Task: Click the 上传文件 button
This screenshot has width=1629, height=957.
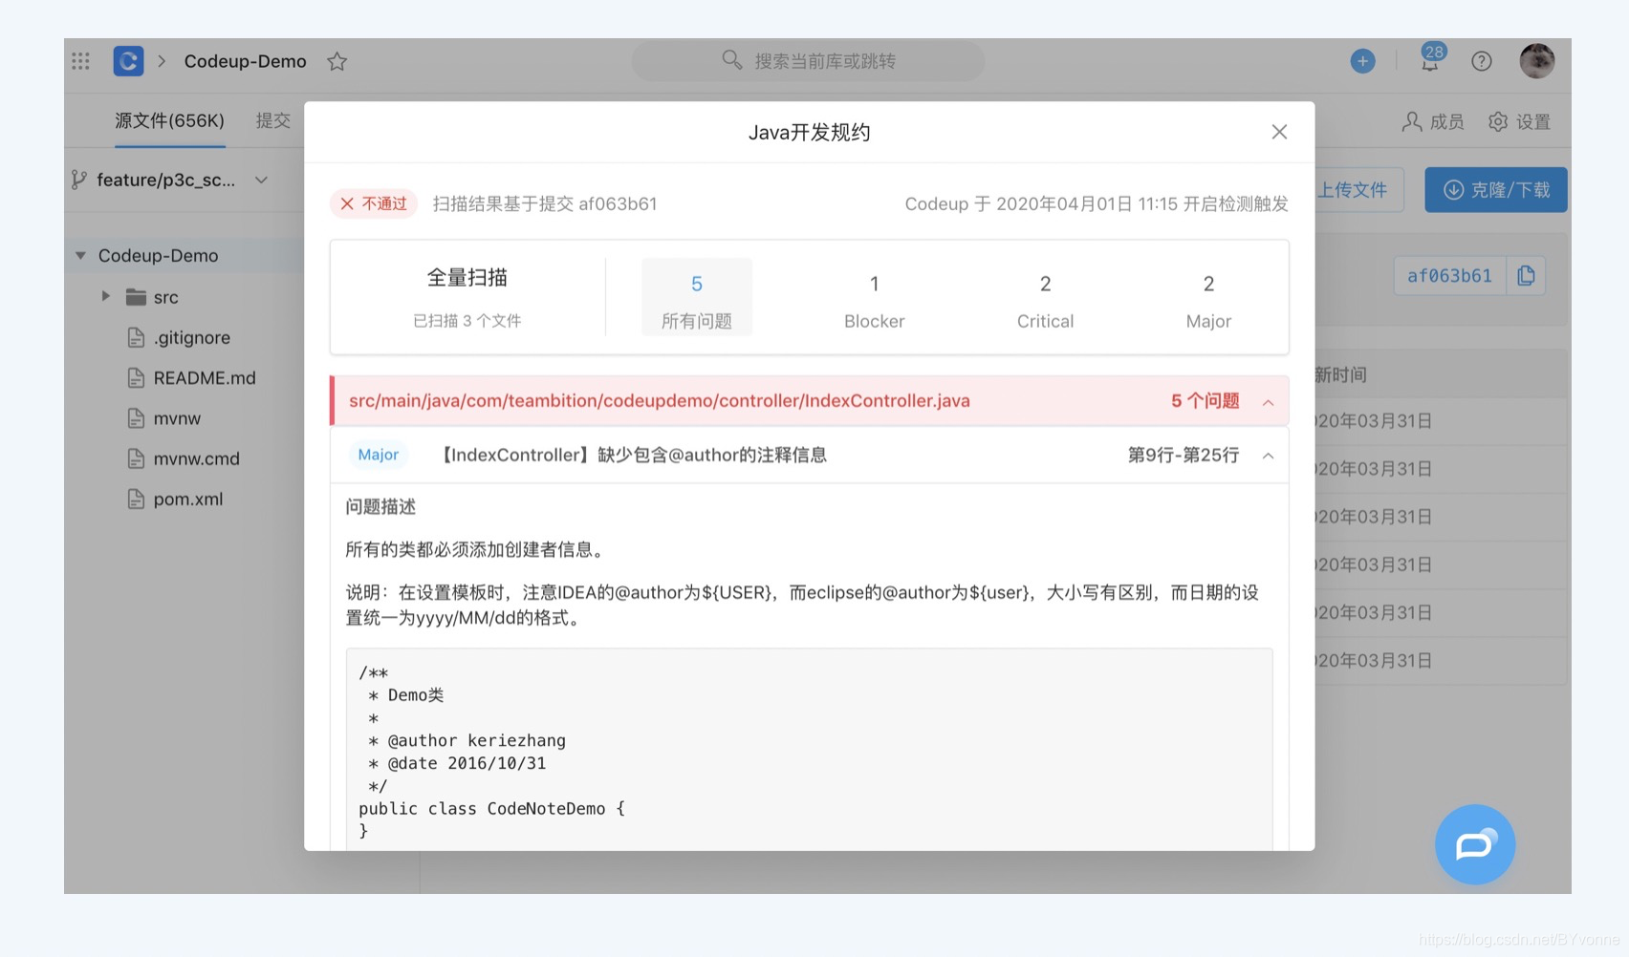Action: (1355, 189)
